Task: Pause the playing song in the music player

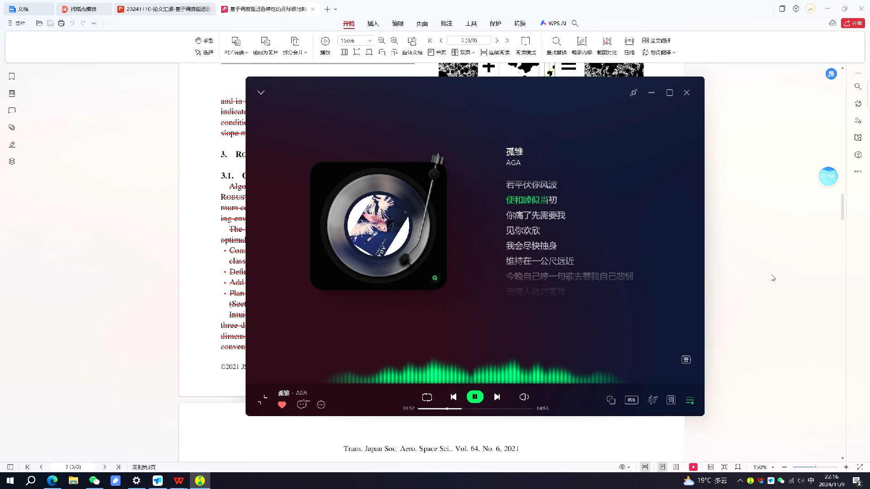Action: click(475, 397)
